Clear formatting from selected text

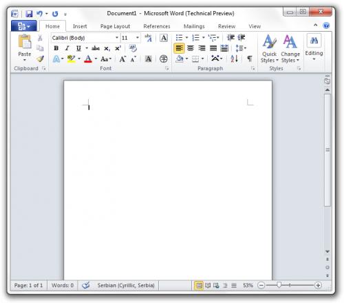point(133,48)
